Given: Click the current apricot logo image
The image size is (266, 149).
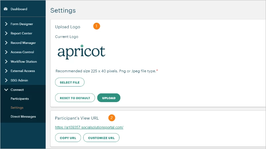Looking at the screenshot, I should (x=82, y=52).
